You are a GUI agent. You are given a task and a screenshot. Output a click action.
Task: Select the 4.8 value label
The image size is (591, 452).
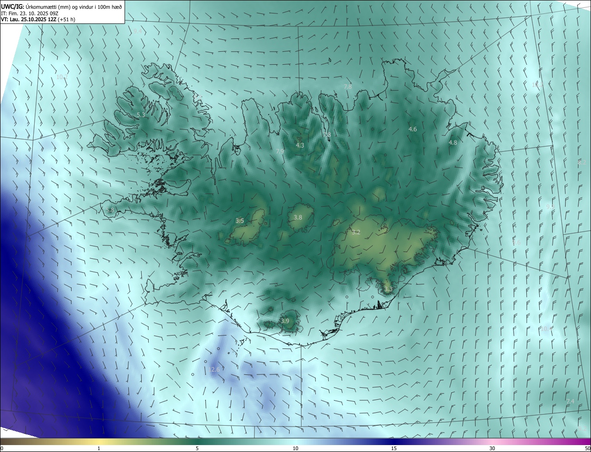click(453, 143)
